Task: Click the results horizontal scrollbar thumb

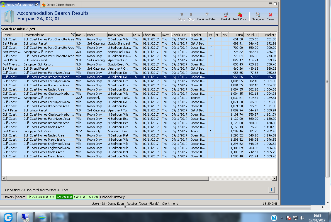Action: 108,178
